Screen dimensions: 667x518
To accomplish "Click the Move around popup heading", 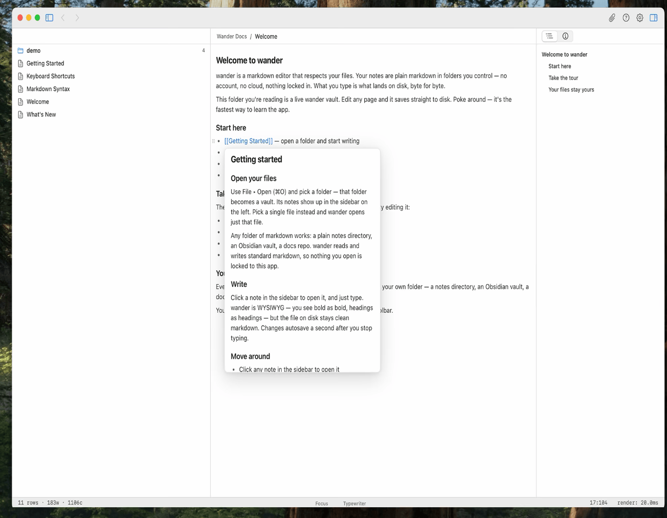I will coord(250,357).
